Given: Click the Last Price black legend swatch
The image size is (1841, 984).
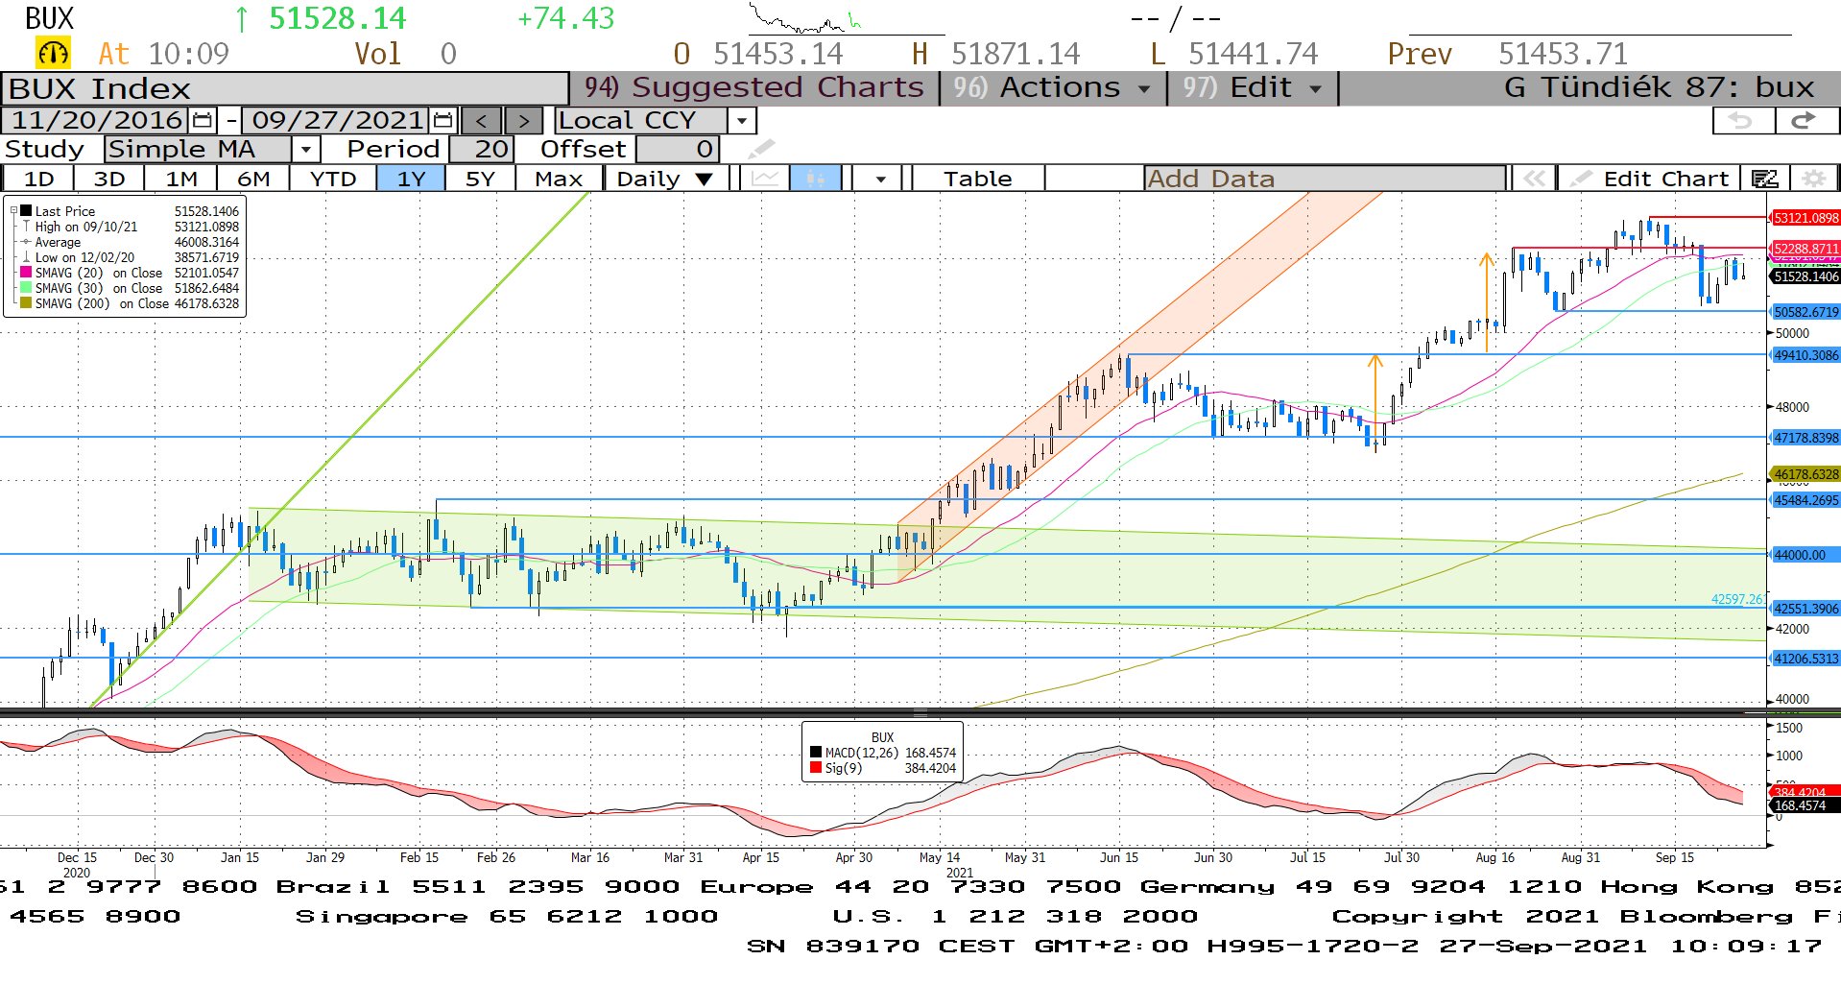Looking at the screenshot, I should pos(26,211).
